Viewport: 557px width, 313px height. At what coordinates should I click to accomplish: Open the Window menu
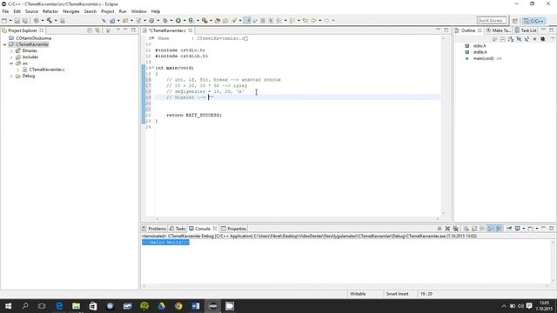(138, 11)
